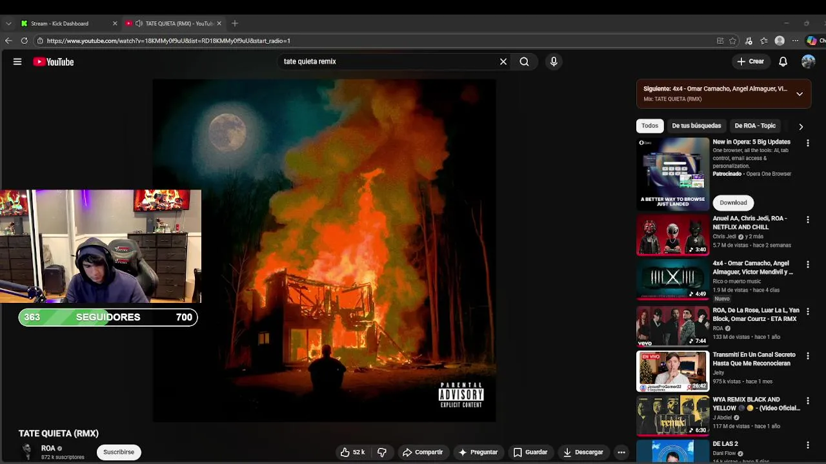Show more filter chips with right arrow
The height and width of the screenshot is (464, 826).
[x=801, y=126]
